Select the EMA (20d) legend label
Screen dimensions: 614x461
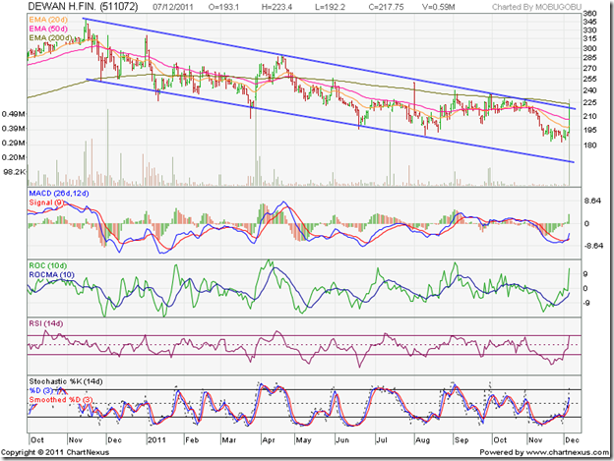[x=49, y=22]
